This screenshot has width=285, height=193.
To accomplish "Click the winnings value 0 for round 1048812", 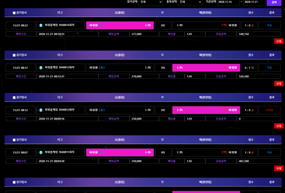I will click(240, 119).
